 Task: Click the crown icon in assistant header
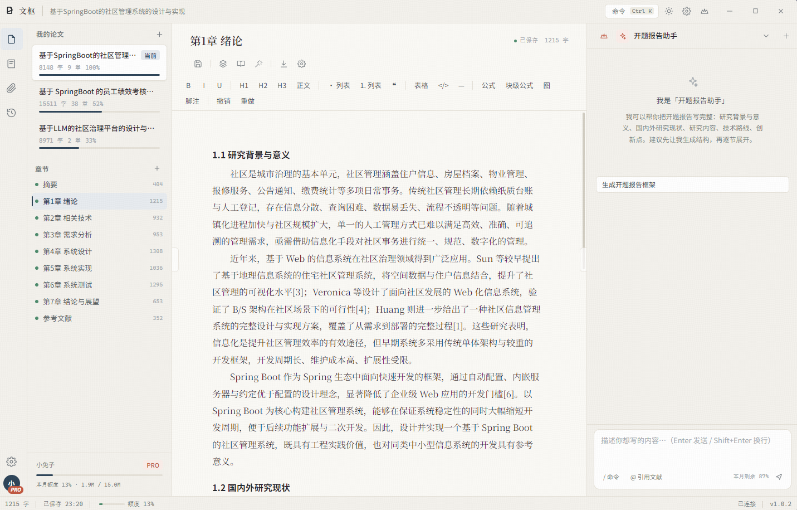(x=604, y=36)
